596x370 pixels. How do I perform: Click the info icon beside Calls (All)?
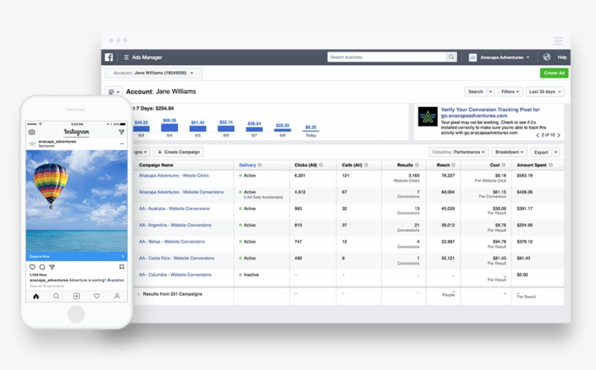click(x=366, y=165)
